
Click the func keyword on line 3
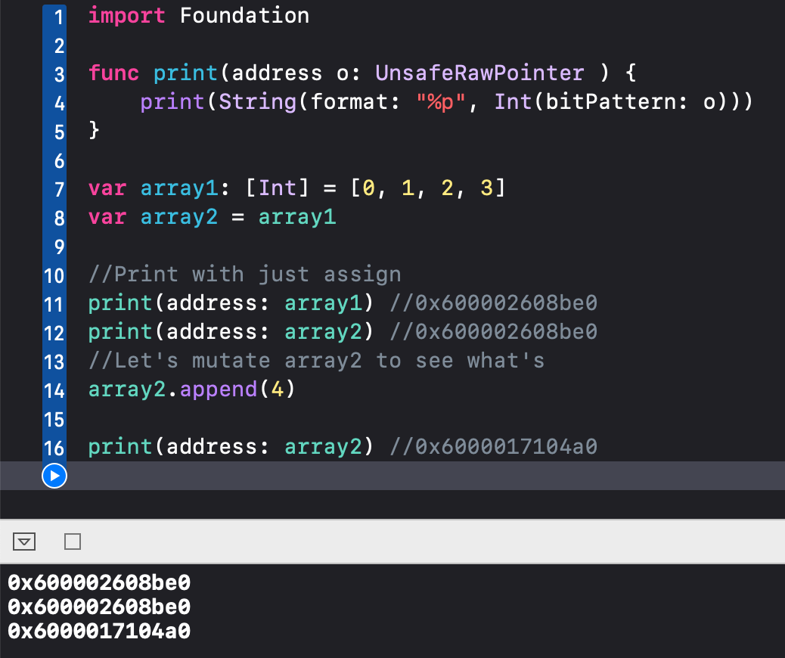113,73
